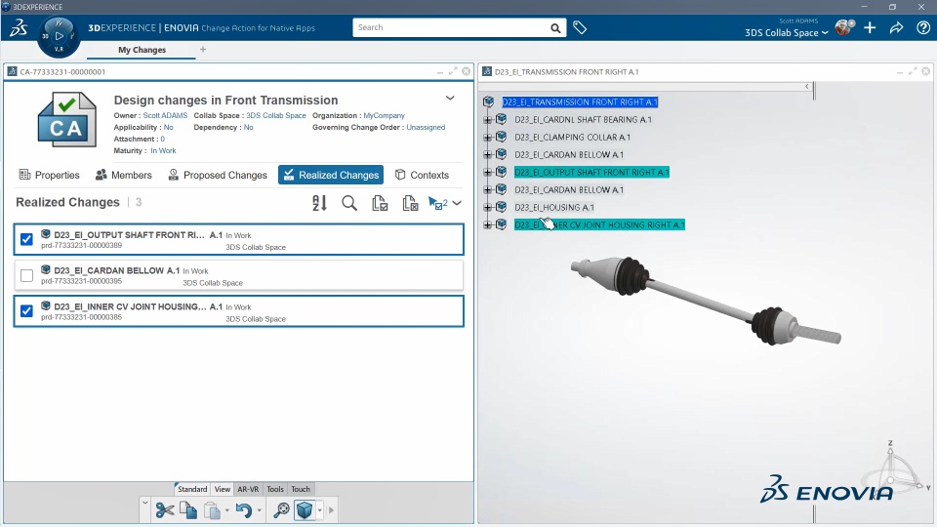This screenshot has height=527, width=937.
Task: Click the Cut scissors tool
Action: 164,510
